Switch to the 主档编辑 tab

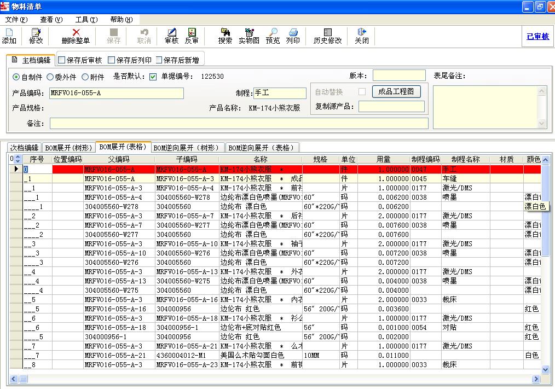31,60
